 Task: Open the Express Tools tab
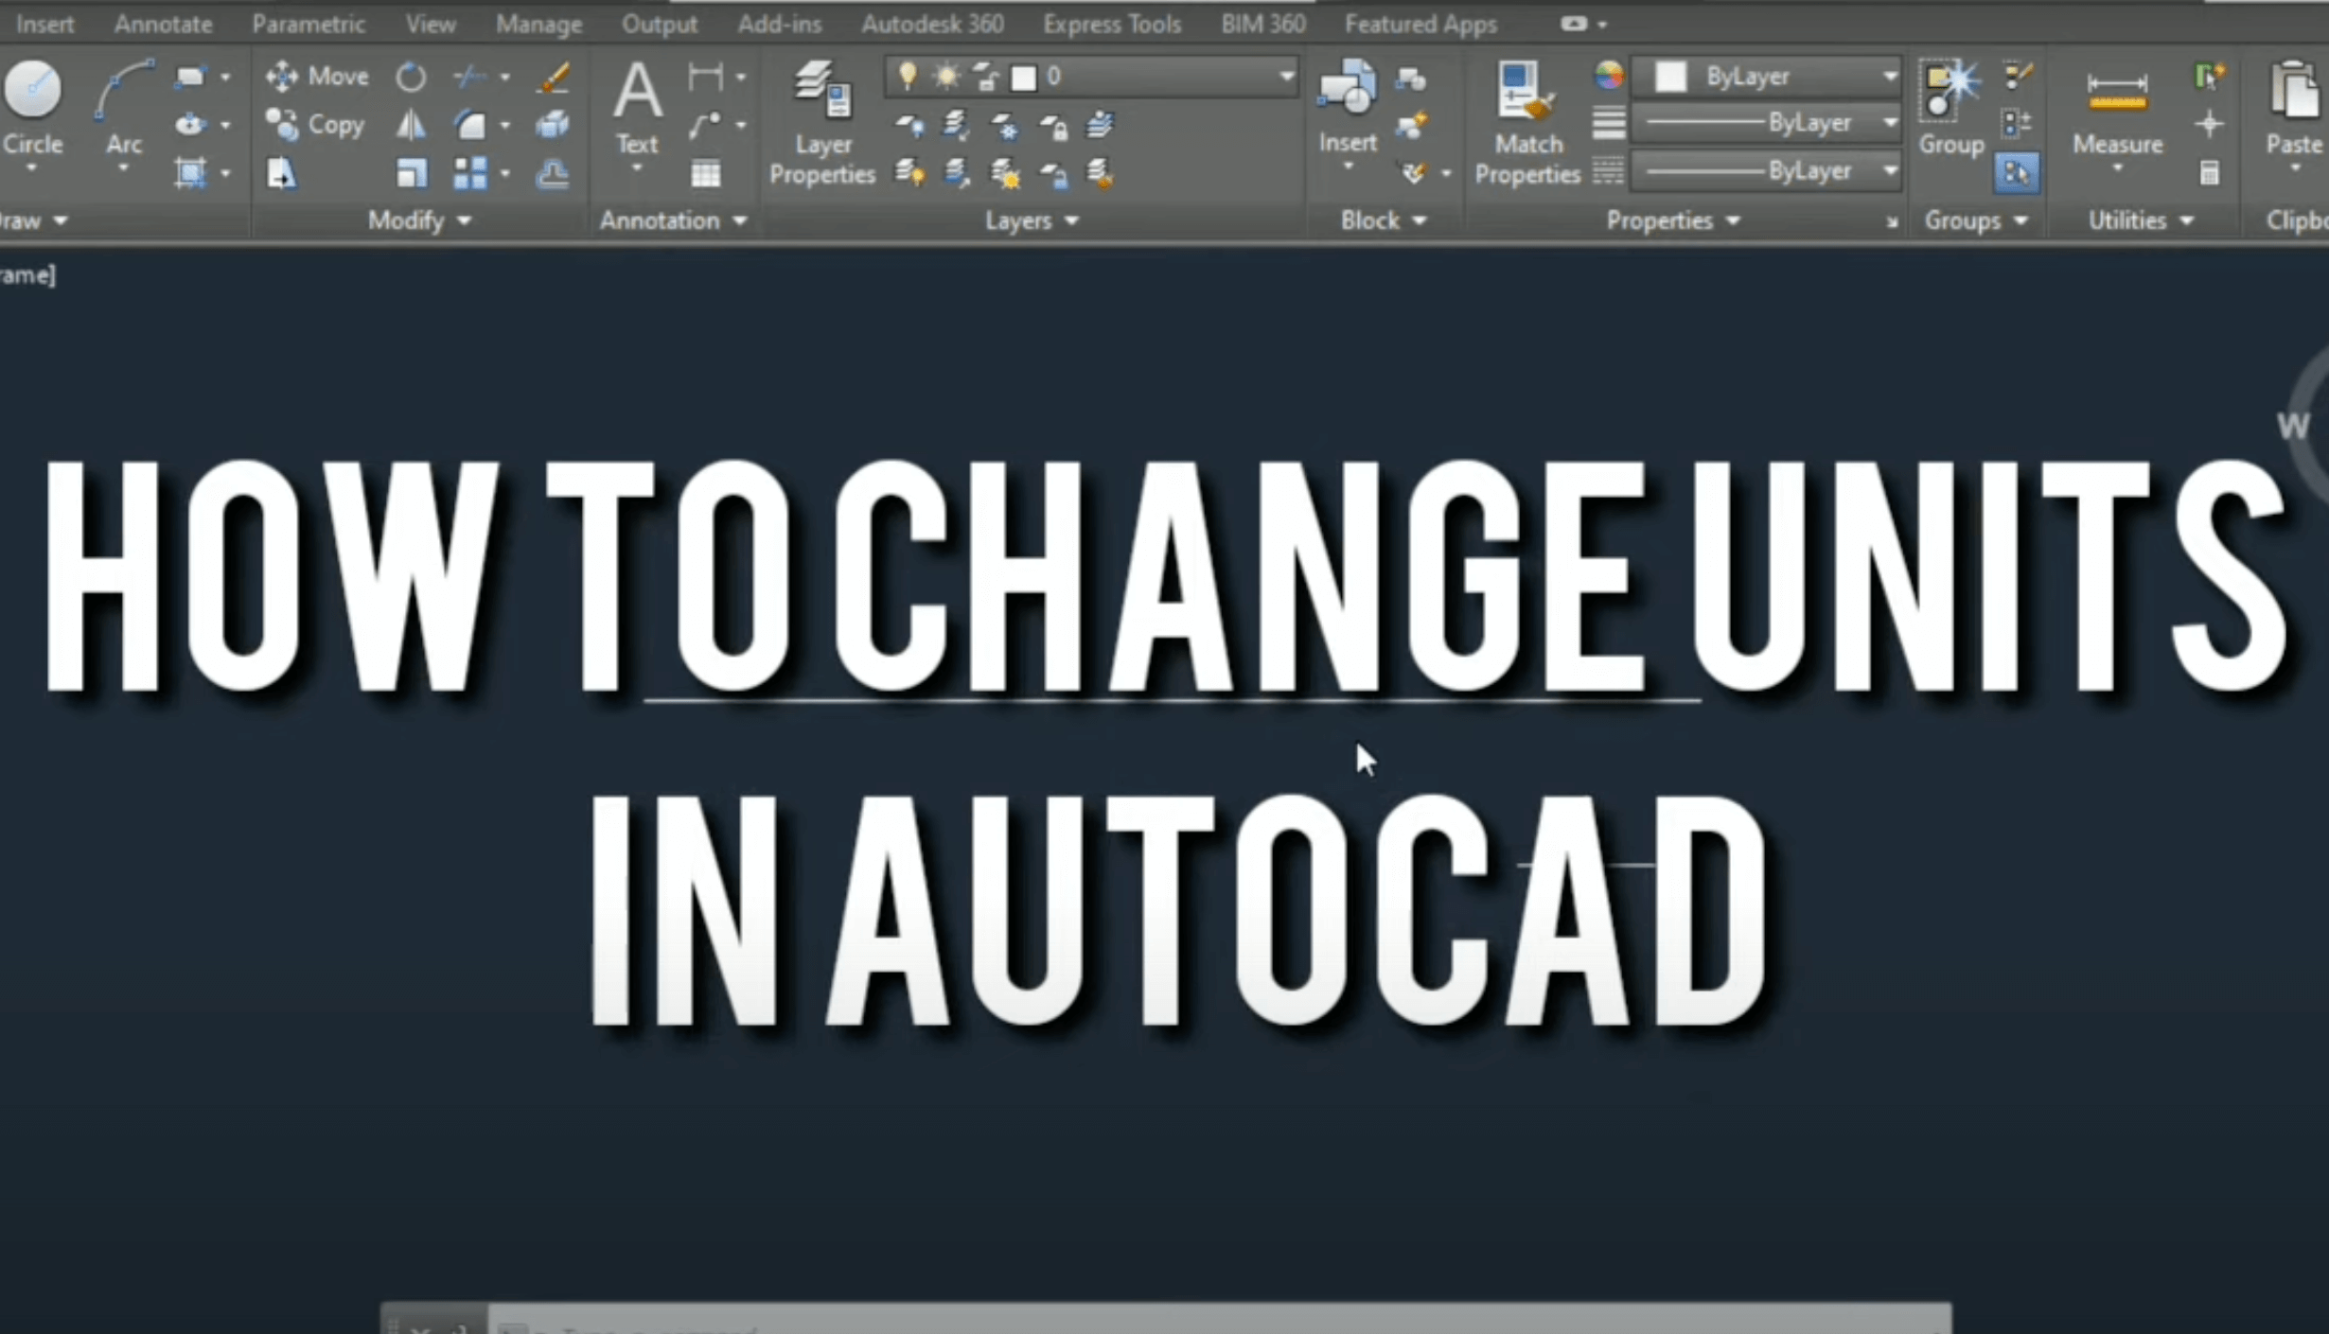click(1111, 24)
